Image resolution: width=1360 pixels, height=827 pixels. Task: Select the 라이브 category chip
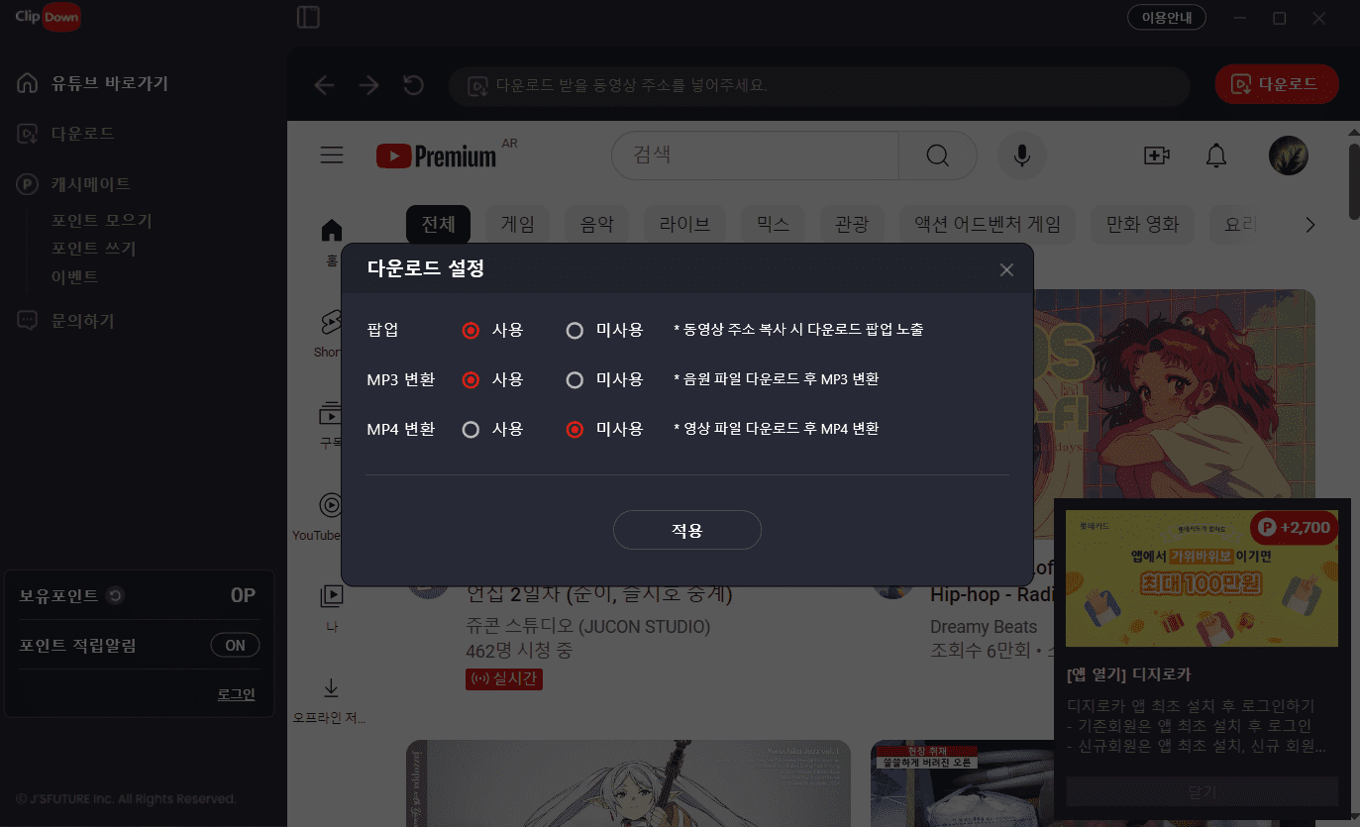pyautogui.click(x=684, y=225)
